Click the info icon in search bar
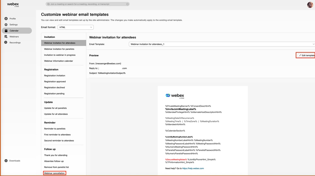 [x=128, y=4]
